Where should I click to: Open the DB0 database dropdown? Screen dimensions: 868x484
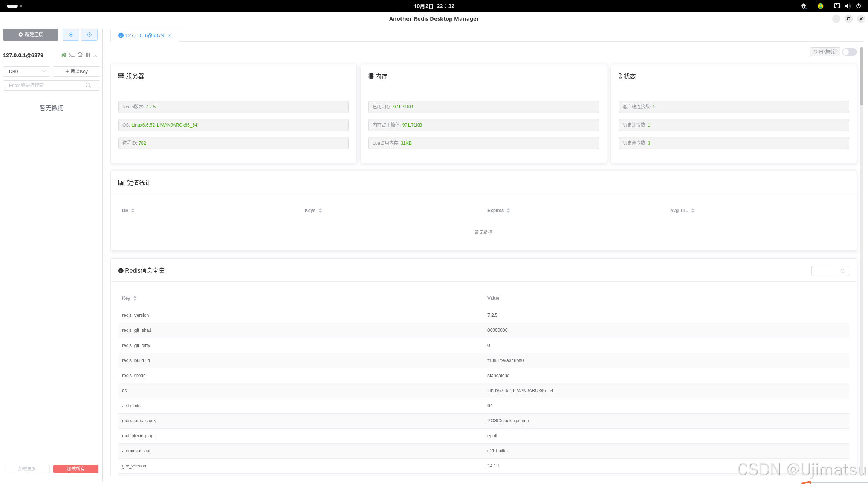click(x=27, y=72)
